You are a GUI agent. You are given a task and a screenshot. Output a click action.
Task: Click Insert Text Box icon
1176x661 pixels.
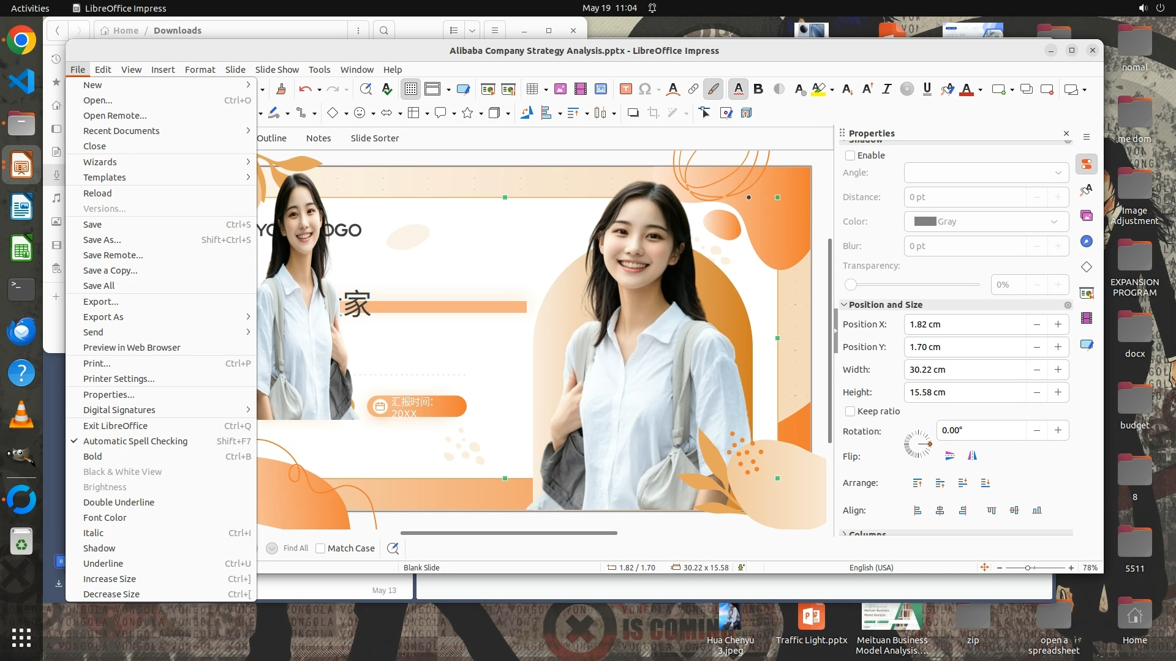[625, 89]
